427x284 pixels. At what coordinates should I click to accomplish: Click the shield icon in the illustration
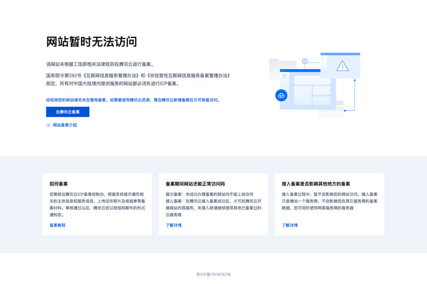click(x=305, y=61)
